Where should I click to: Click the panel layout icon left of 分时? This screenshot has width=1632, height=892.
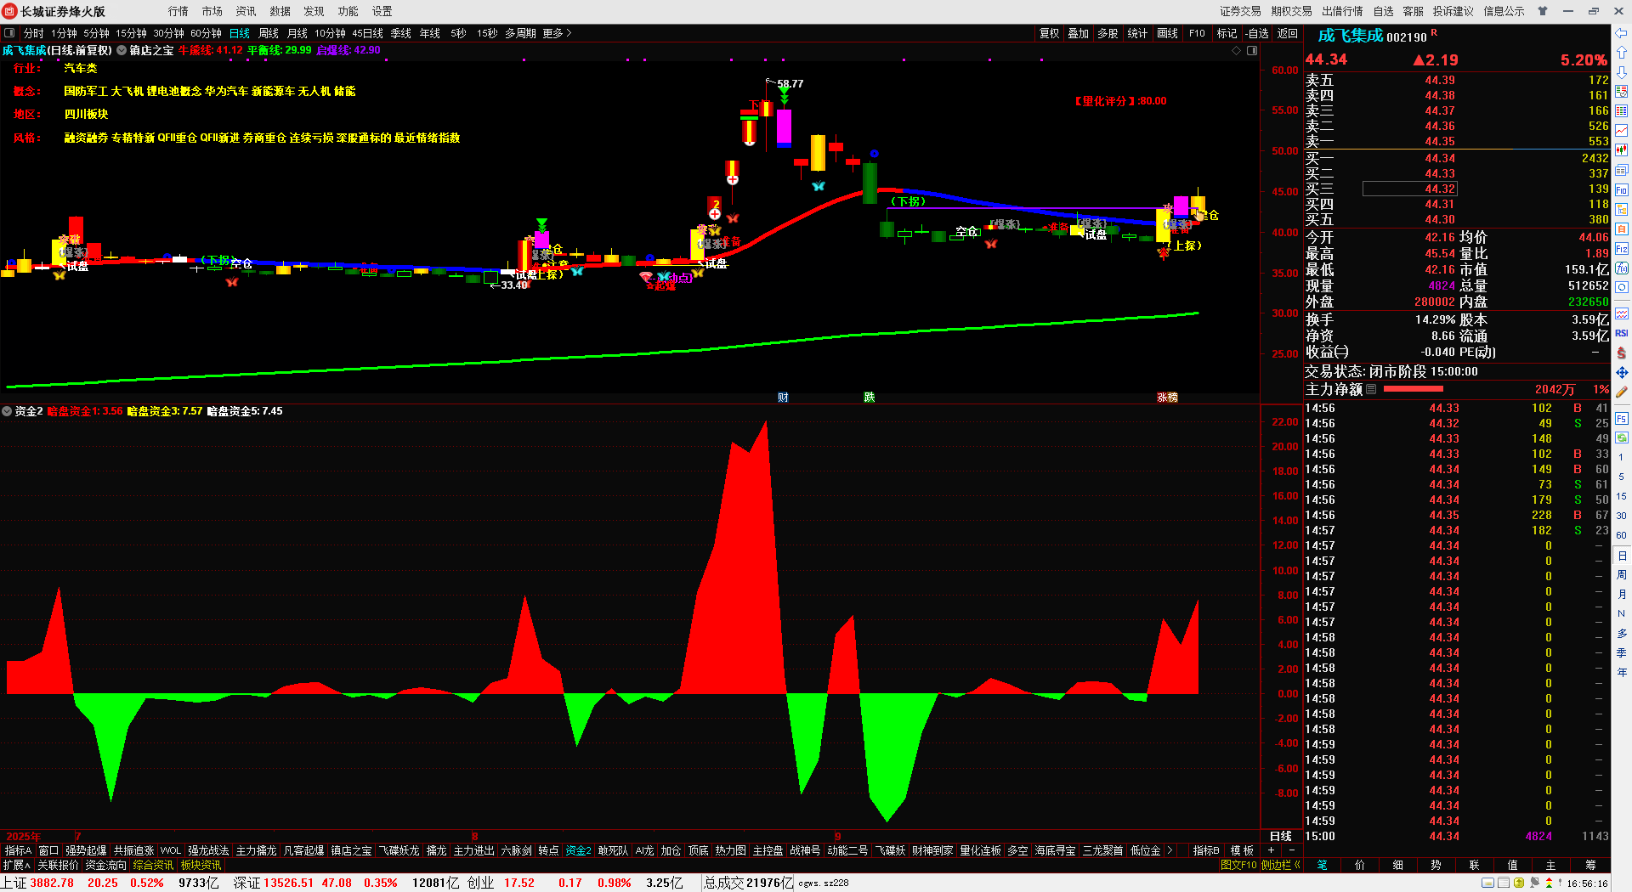coord(9,33)
